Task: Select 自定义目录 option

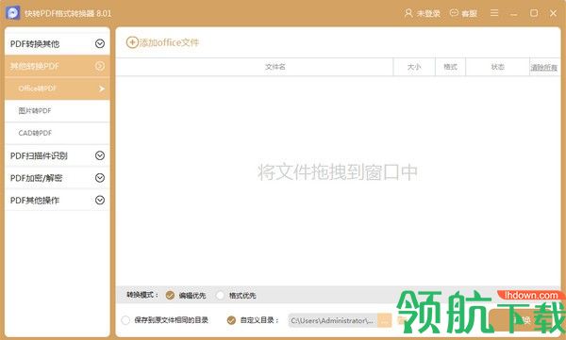Action: pyautogui.click(x=231, y=320)
